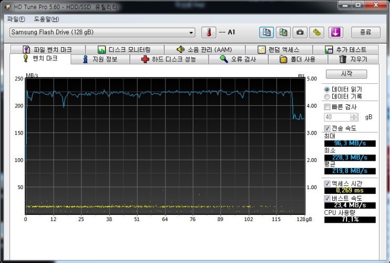Click the purple down-arrow icon
Image resolution: width=390 pixels, height=263 pixels.
(335, 32)
